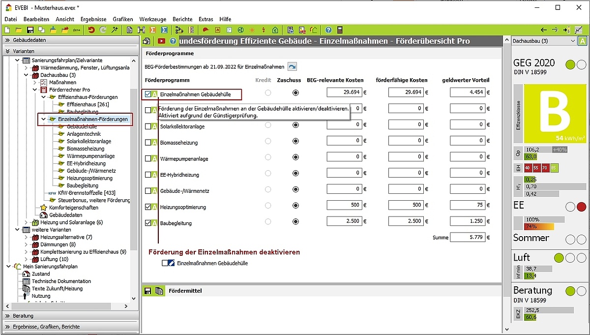Click the green A icon beside variant dropdown
This screenshot has width=590, height=335.
point(582,41)
